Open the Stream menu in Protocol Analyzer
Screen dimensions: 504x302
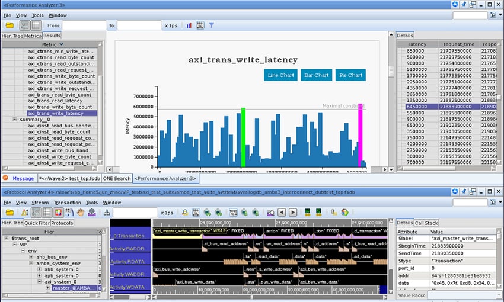[x=40, y=203]
